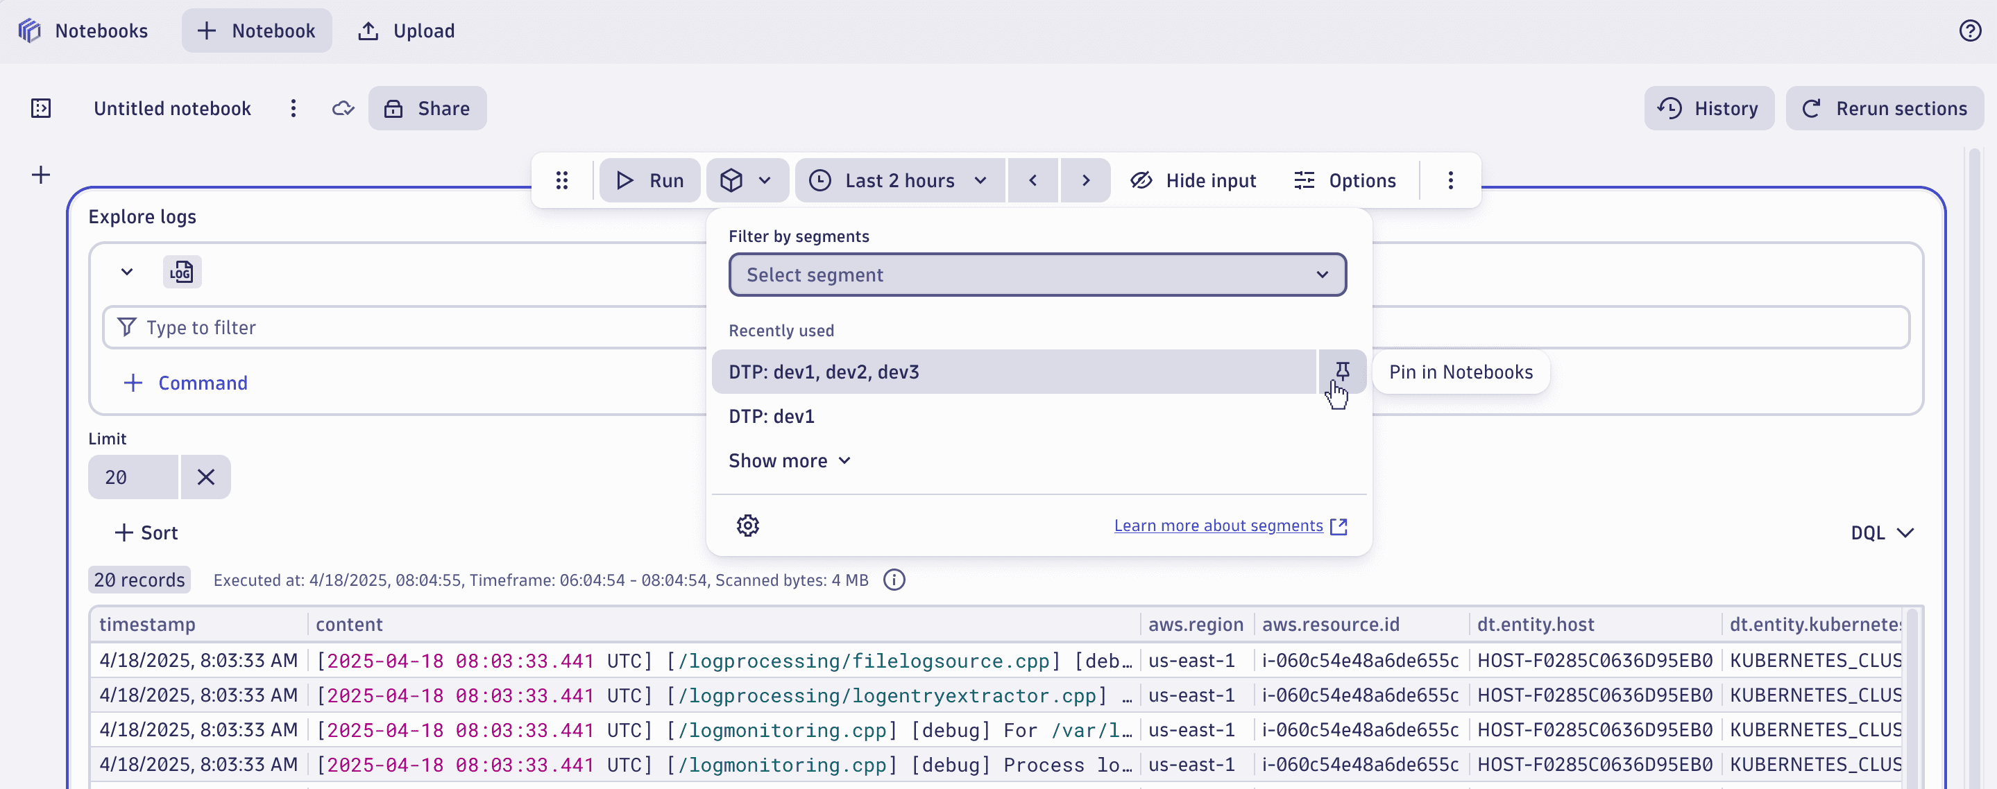This screenshot has width=1997, height=789.
Task: Open the Last 2 hours timeframe selector
Action: [x=899, y=180]
